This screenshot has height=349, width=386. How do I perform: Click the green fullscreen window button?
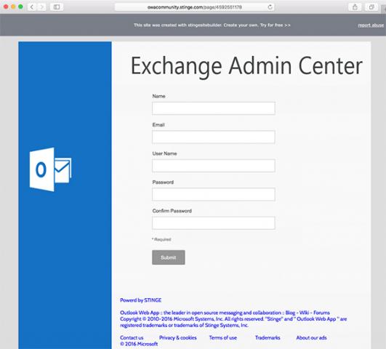(x=20, y=7)
